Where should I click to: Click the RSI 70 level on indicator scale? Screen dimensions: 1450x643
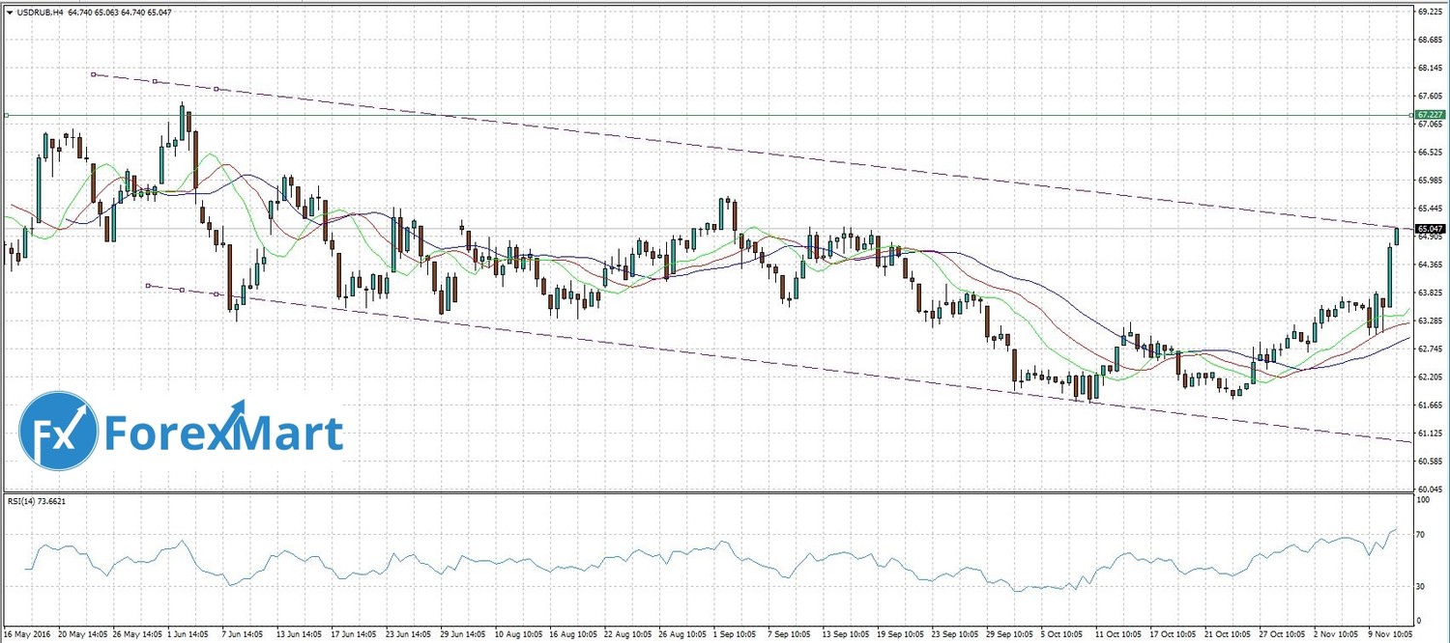1421,533
